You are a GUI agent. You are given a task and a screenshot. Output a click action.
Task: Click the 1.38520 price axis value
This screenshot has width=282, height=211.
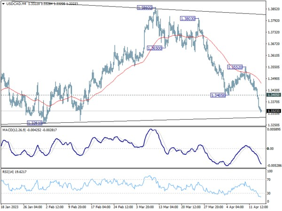coord(274,9)
